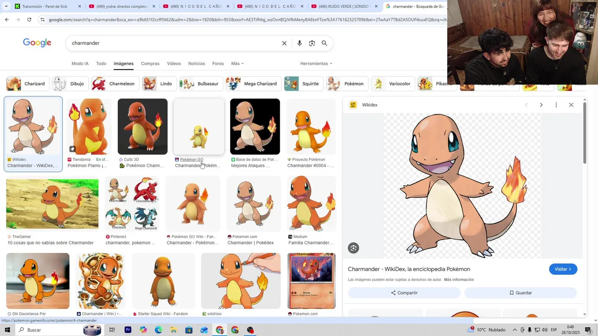Switch to the RUIDO VERDE tab
598x336 pixels.
pyautogui.click(x=344, y=7)
